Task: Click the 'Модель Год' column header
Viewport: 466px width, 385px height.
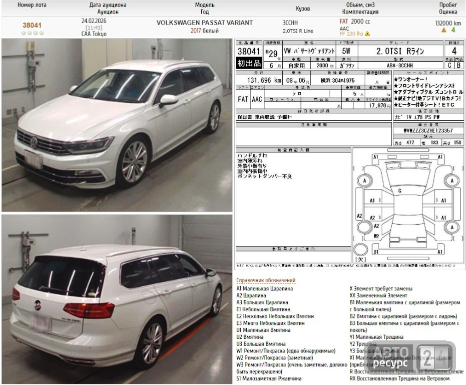Action: (204, 9)
